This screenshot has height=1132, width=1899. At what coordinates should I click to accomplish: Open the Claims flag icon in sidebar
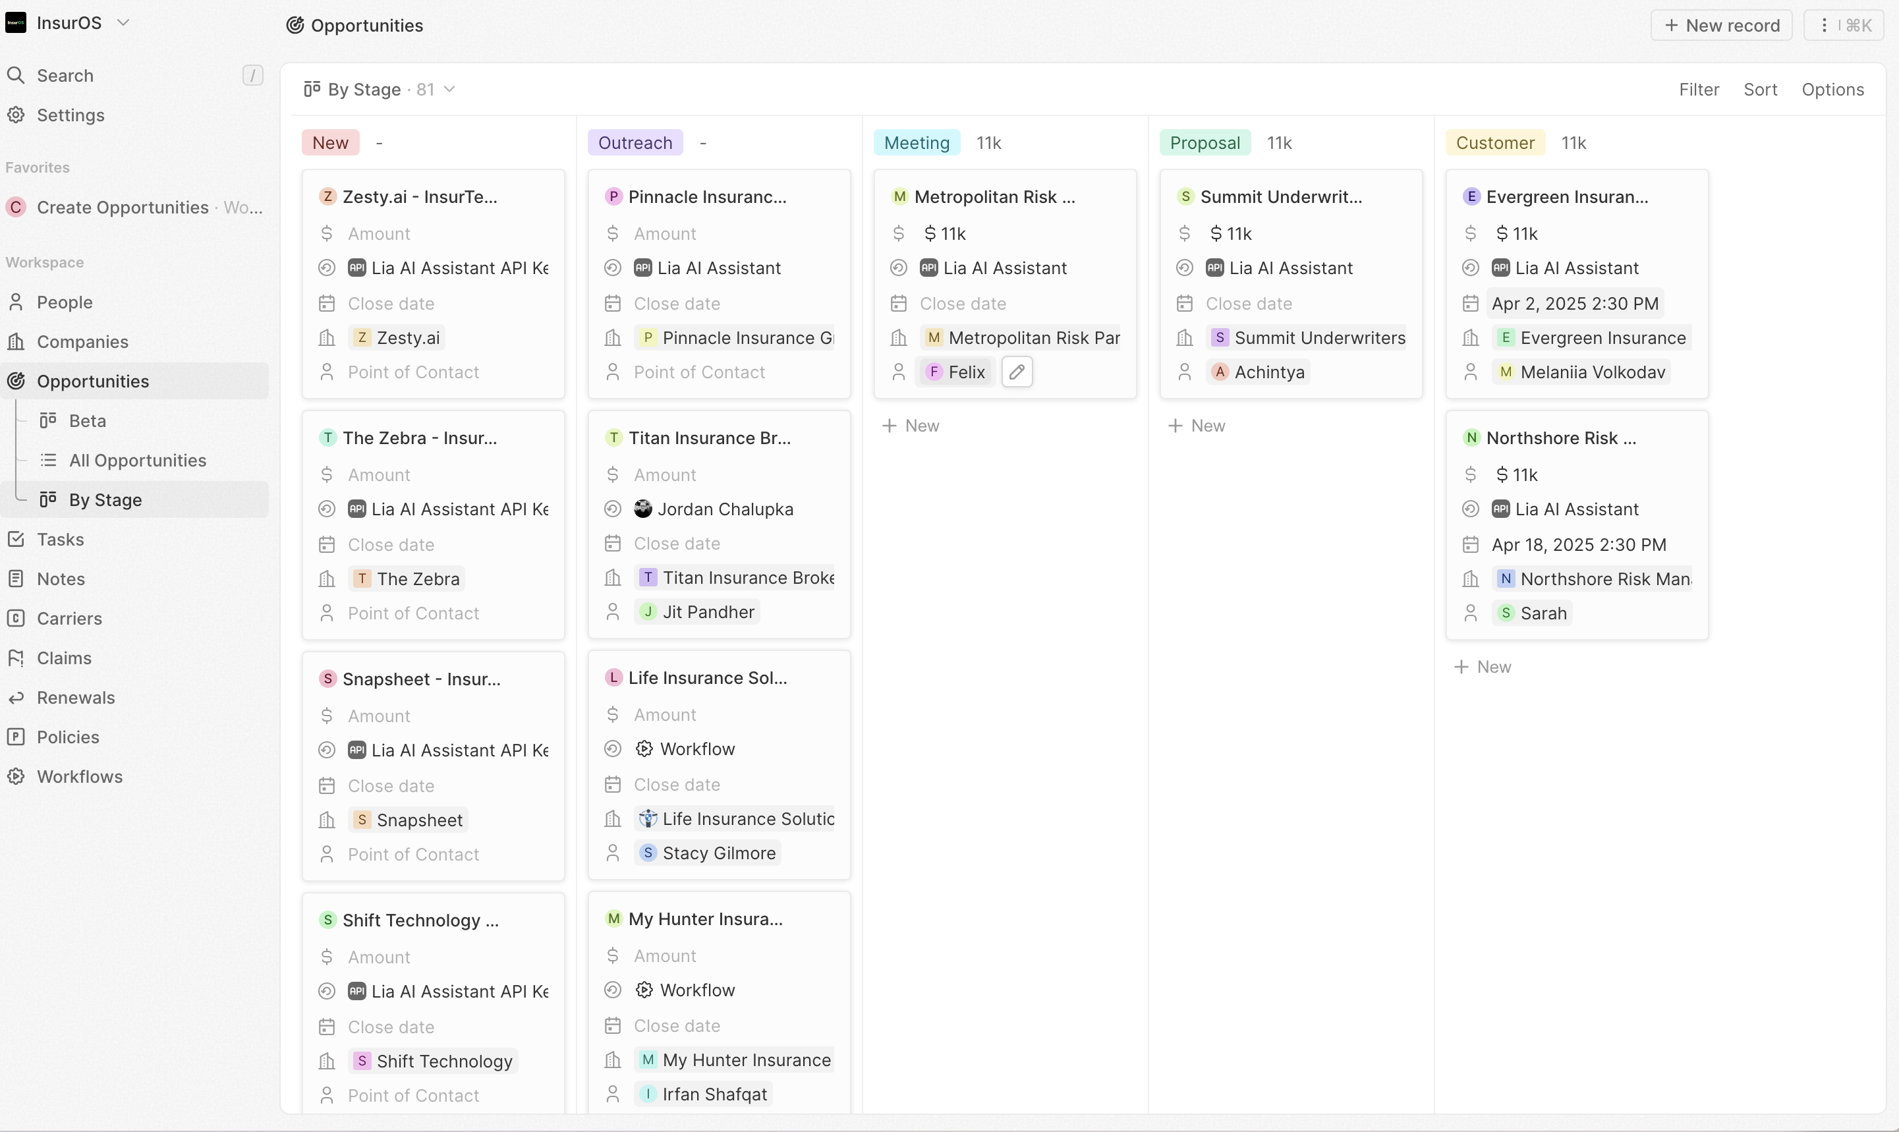click(16, 658)
